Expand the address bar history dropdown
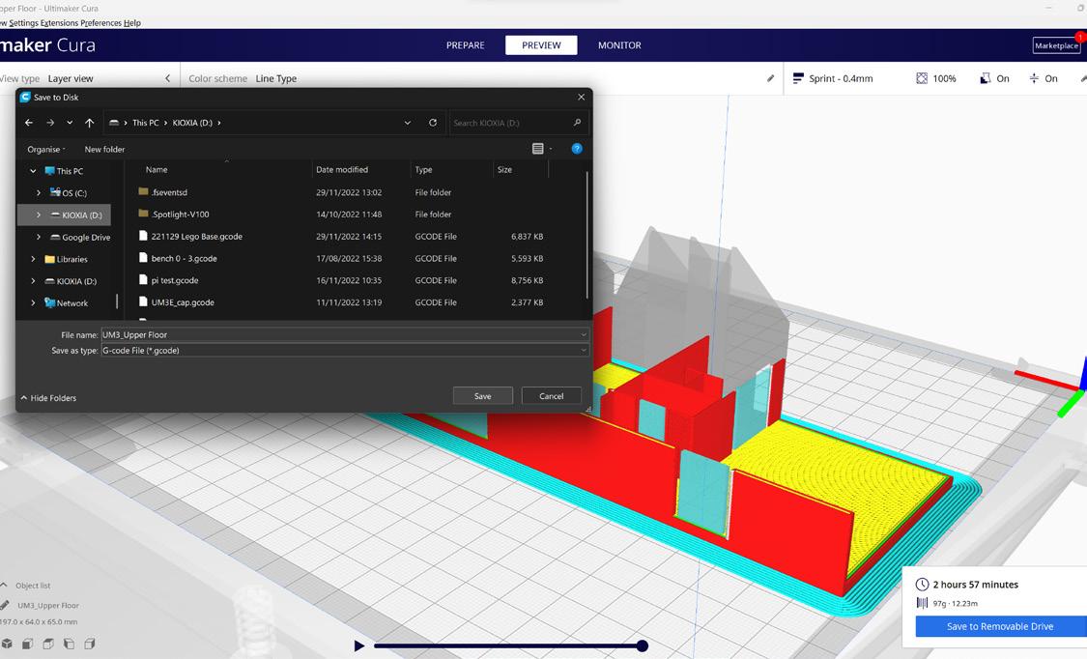The height and width of the screenshot is (659, 1087). [408, 123]
